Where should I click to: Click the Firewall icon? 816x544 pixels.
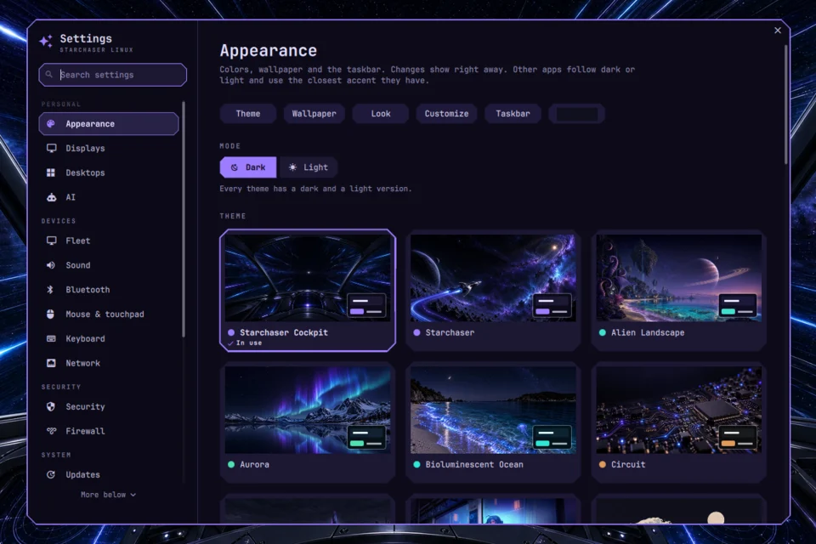pos(51,431)
